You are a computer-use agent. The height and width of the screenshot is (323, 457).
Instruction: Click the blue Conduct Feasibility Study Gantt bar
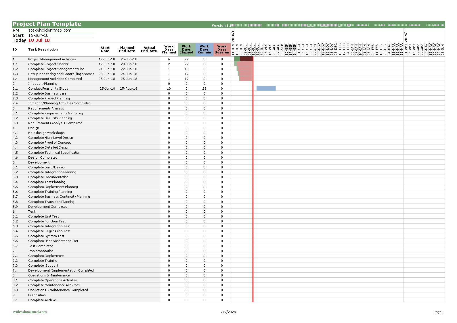266,88
